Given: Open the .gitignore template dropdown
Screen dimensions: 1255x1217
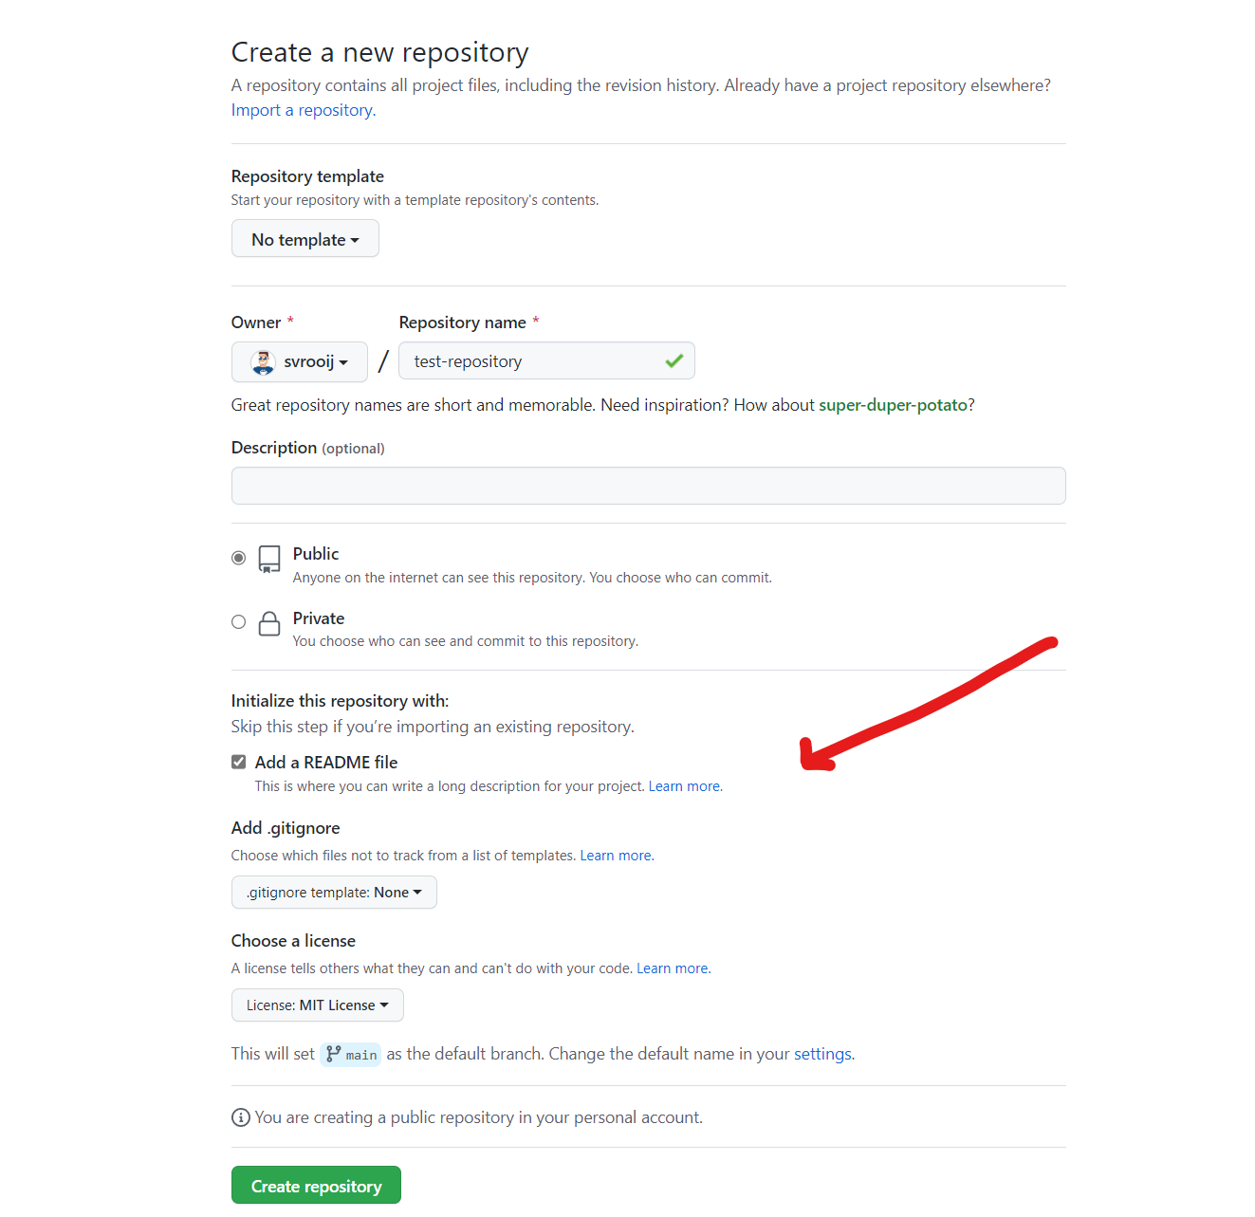Looking at the screenshot, I should pyautogui.click(x=333, y=892).
